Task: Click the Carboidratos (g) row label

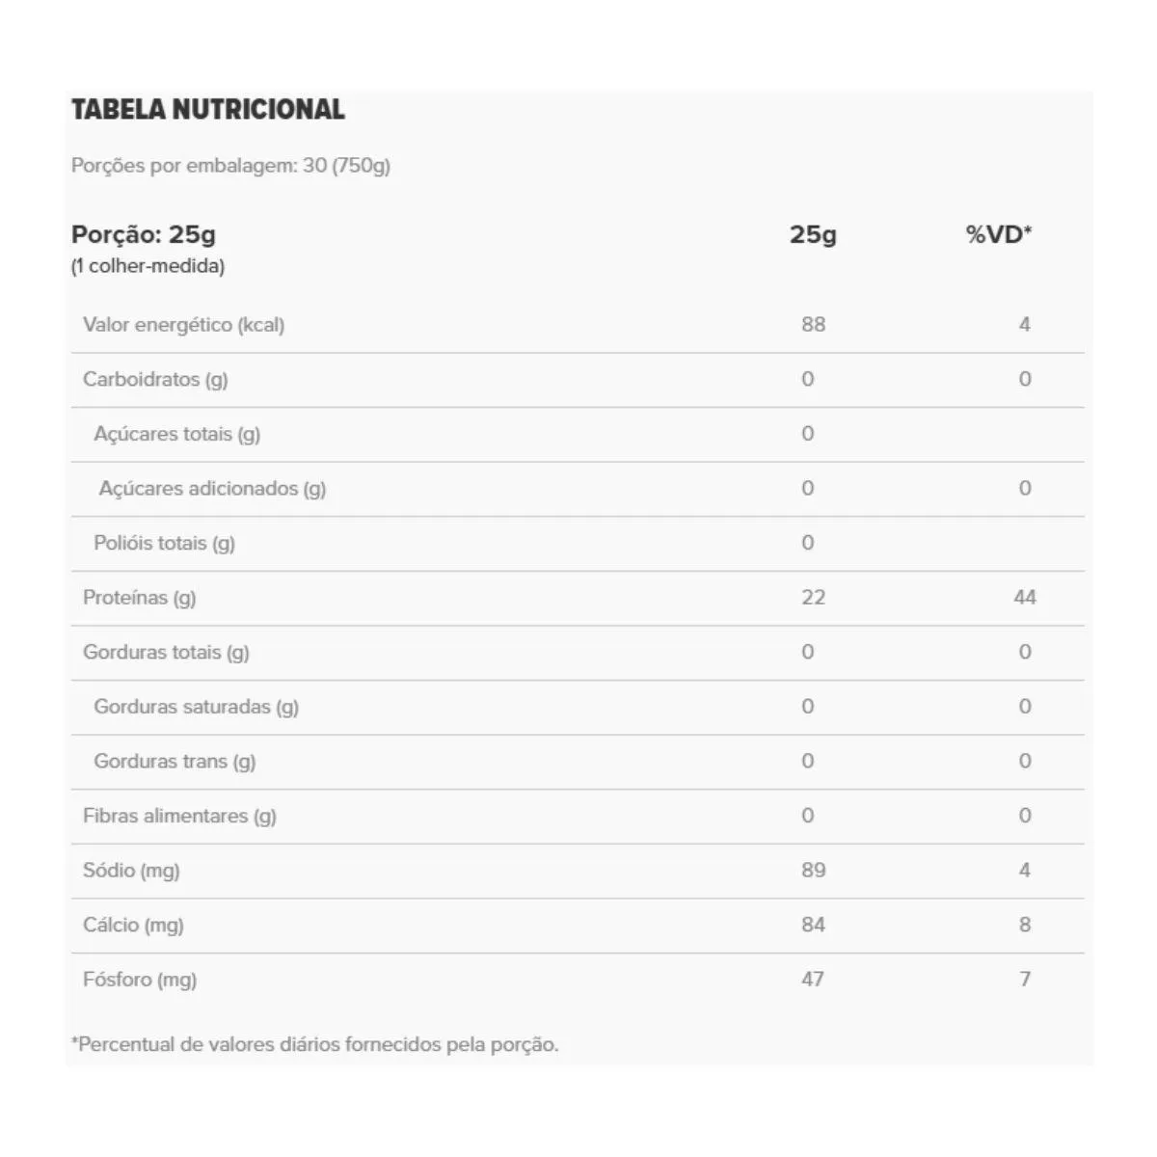Action: coord(155,379)
